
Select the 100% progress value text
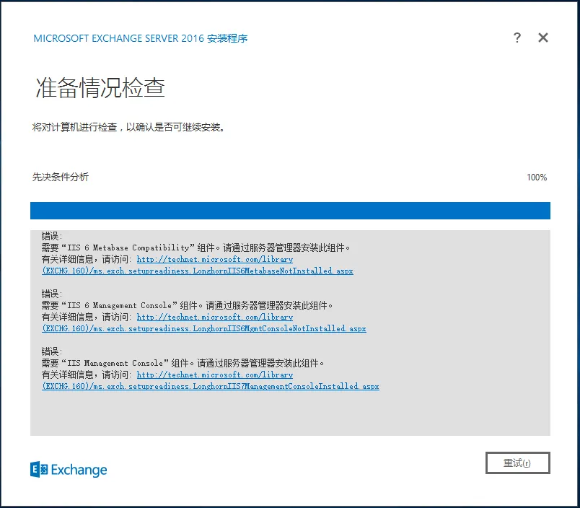537,178
